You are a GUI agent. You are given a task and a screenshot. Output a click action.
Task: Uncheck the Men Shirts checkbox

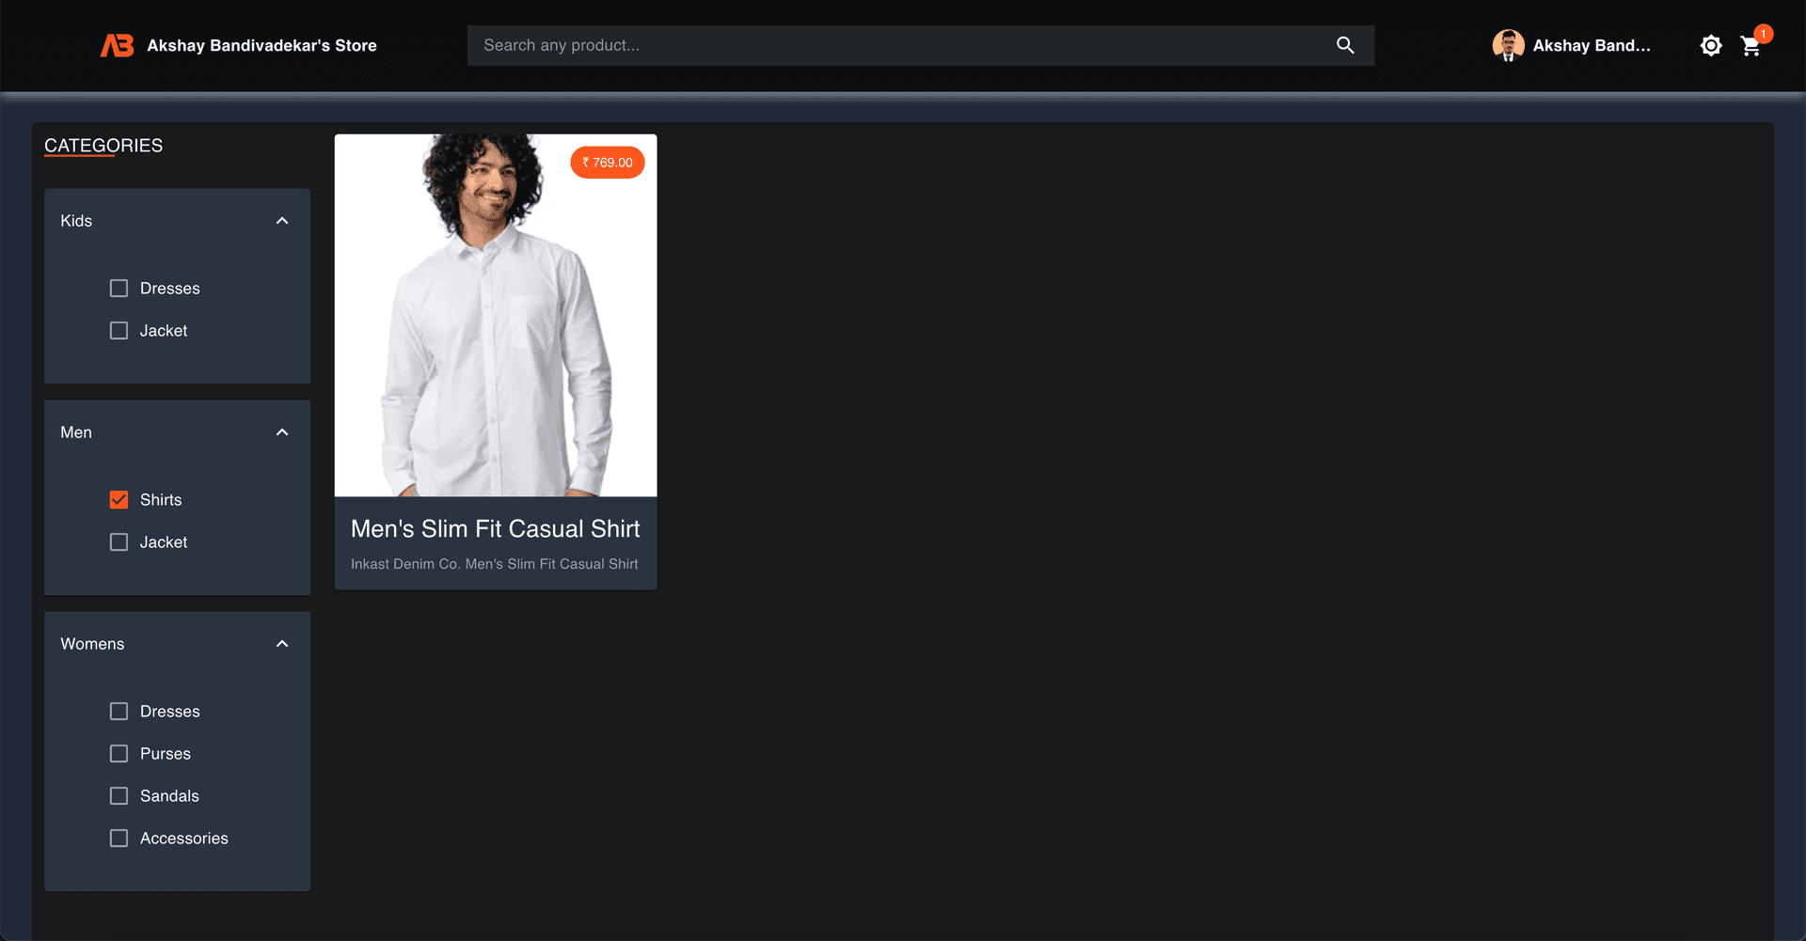coord(119,500)
